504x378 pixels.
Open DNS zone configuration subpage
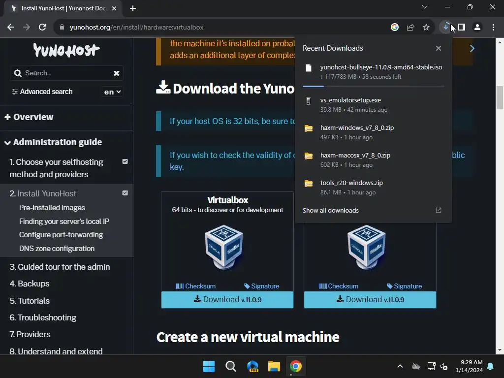click(x=57, y=249)
